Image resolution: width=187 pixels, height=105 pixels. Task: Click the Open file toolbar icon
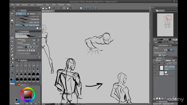tap(46, 8)
